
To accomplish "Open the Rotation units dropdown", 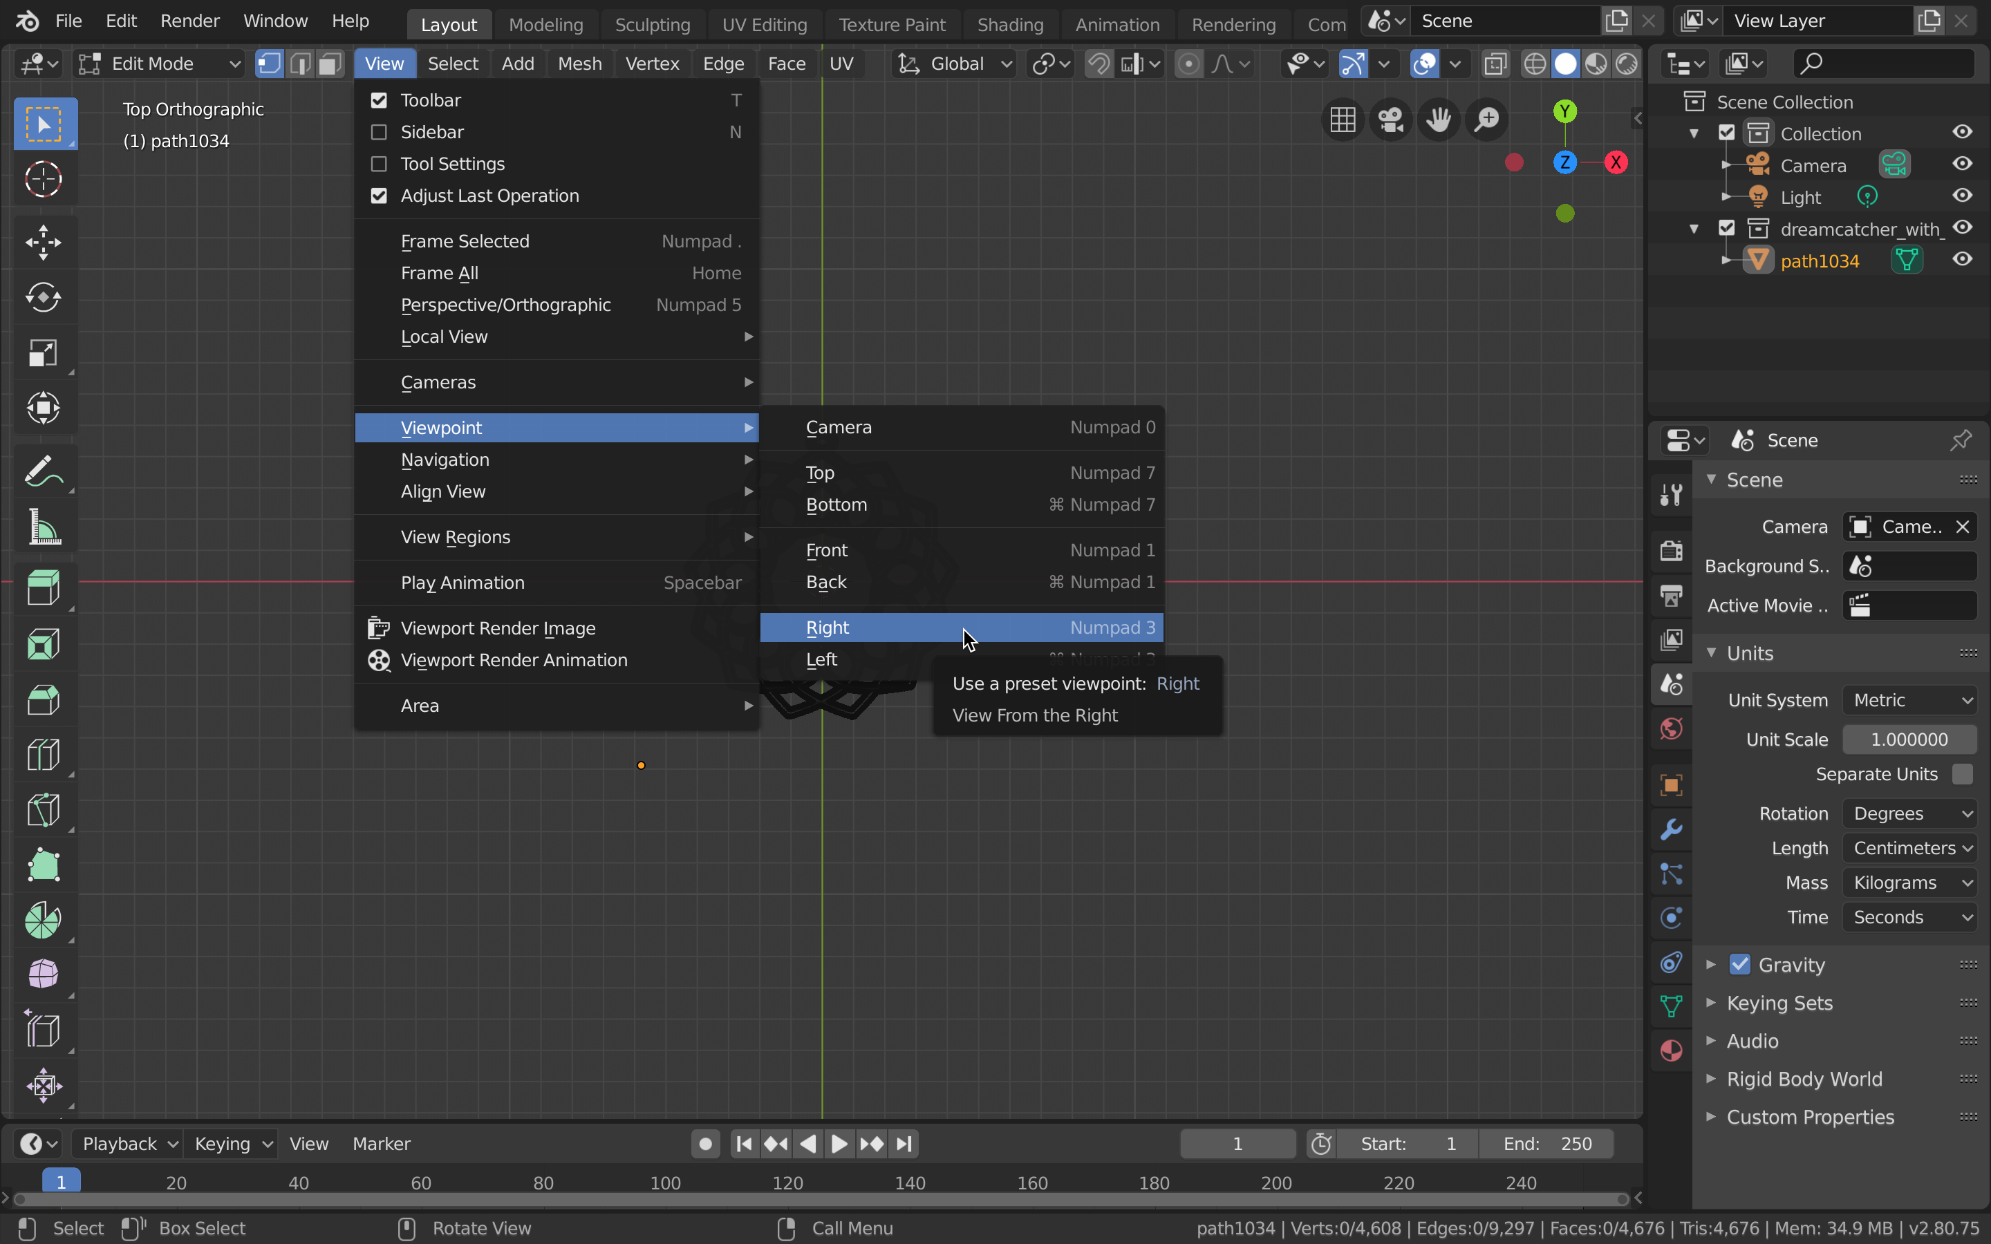I will coord(1909,813).
